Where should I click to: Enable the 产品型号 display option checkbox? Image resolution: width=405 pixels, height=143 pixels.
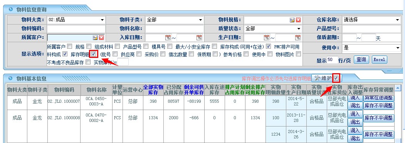click(146, 46)
